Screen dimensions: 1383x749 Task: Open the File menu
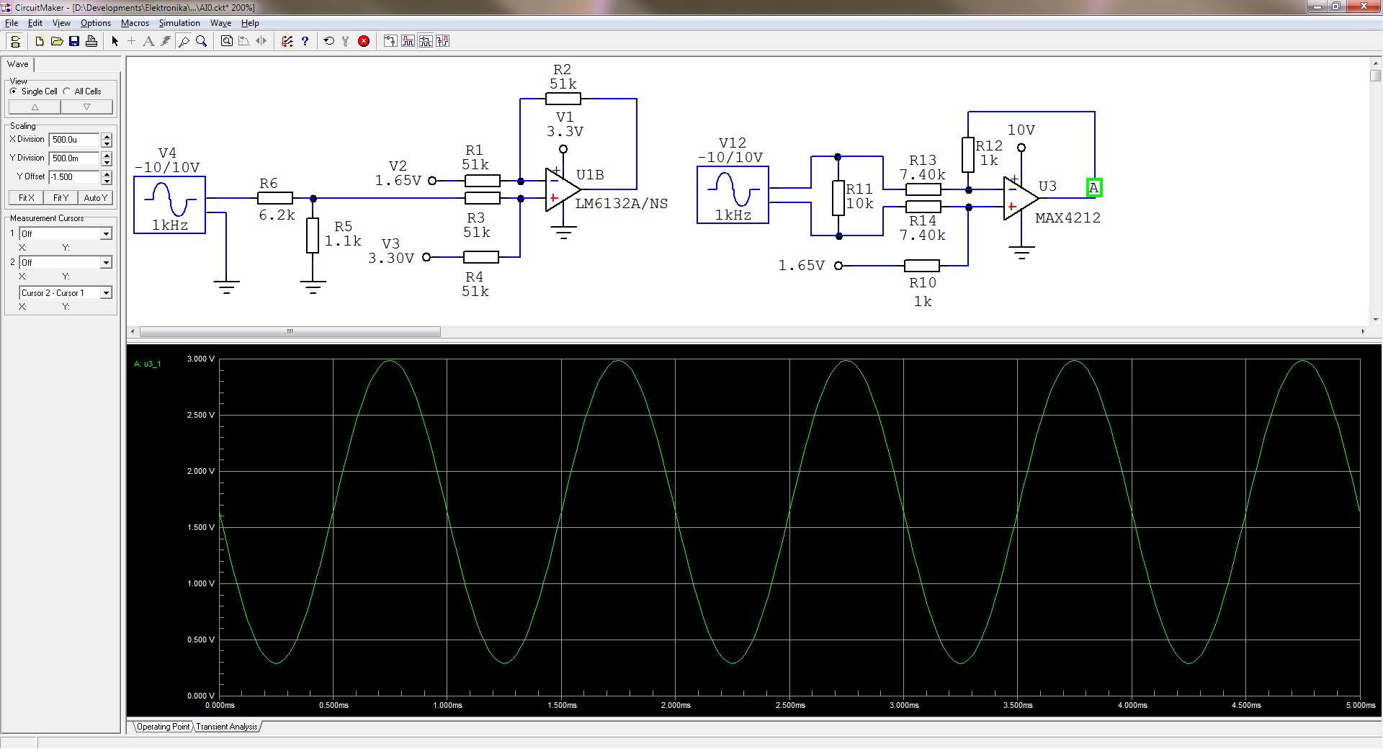(x=12, y=23)
